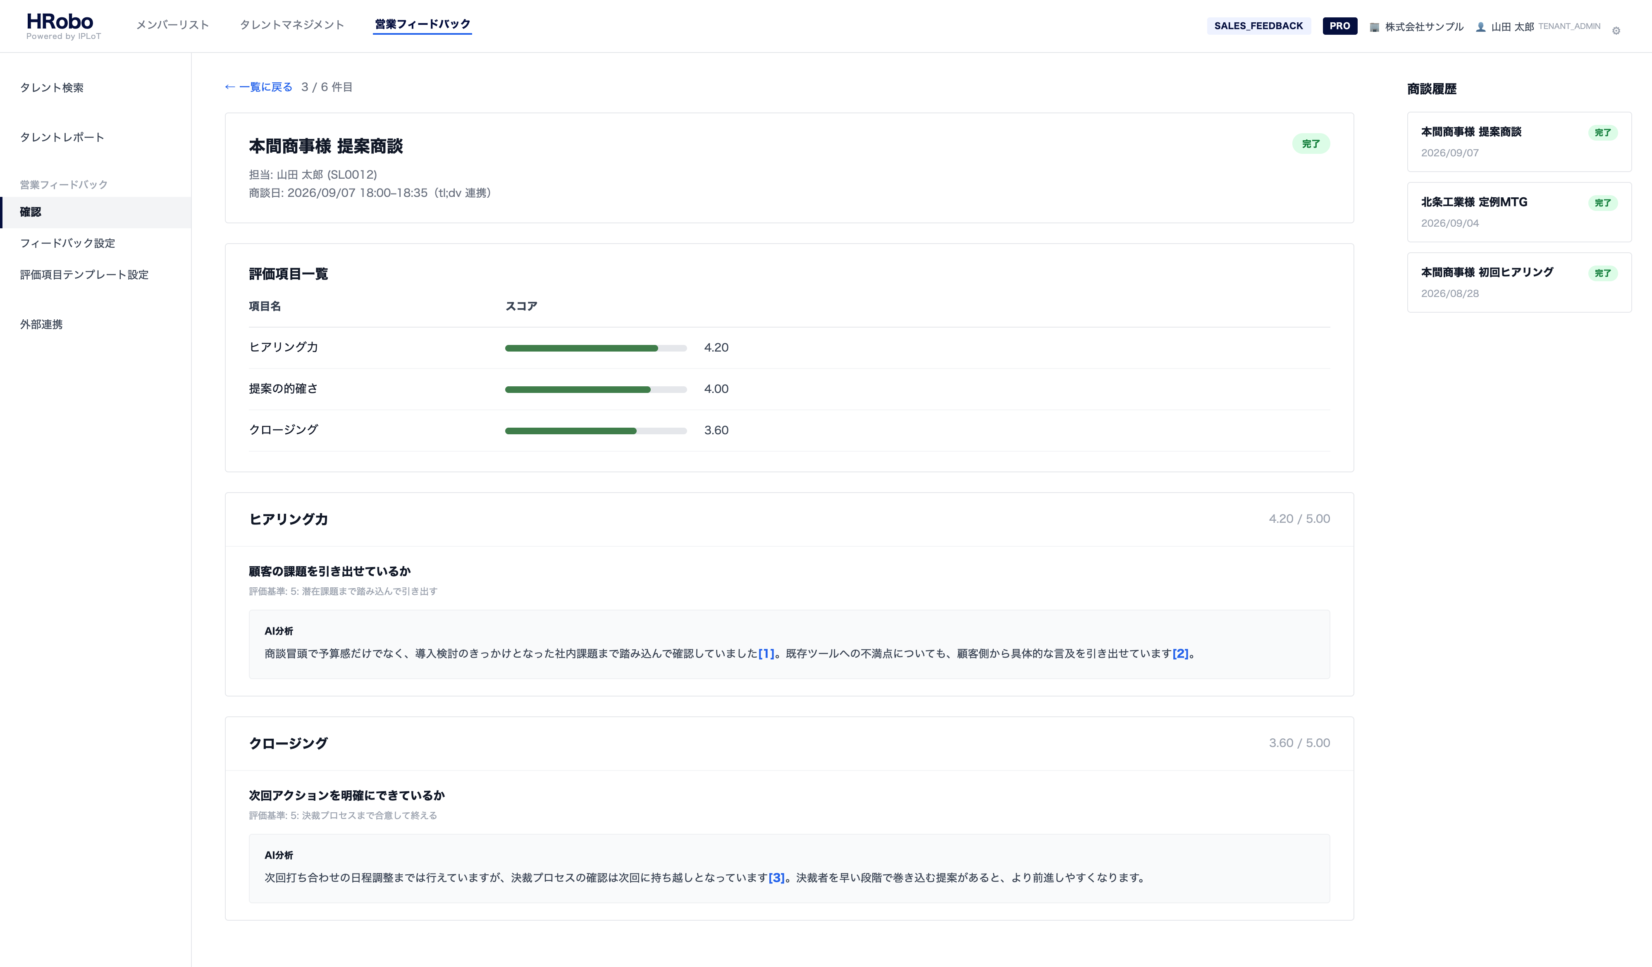The width and height of the screenshot is (1652, 967).
Task: Click the 提案の的確さ score bar
Action: pyautogui.click(x=595, y=389)
